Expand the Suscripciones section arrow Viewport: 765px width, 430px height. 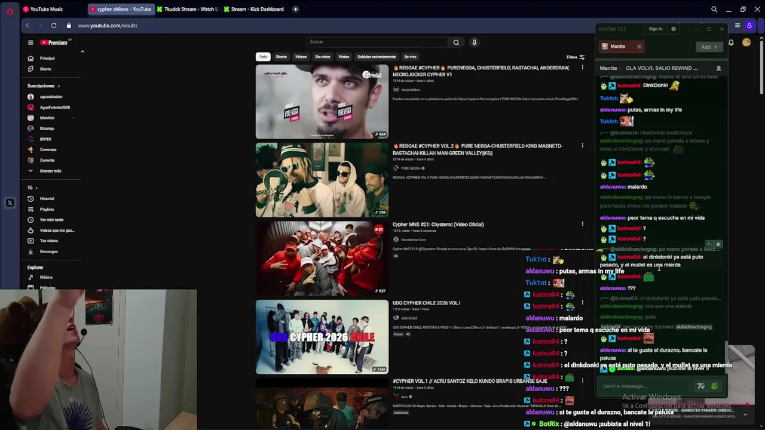point(59,86)
